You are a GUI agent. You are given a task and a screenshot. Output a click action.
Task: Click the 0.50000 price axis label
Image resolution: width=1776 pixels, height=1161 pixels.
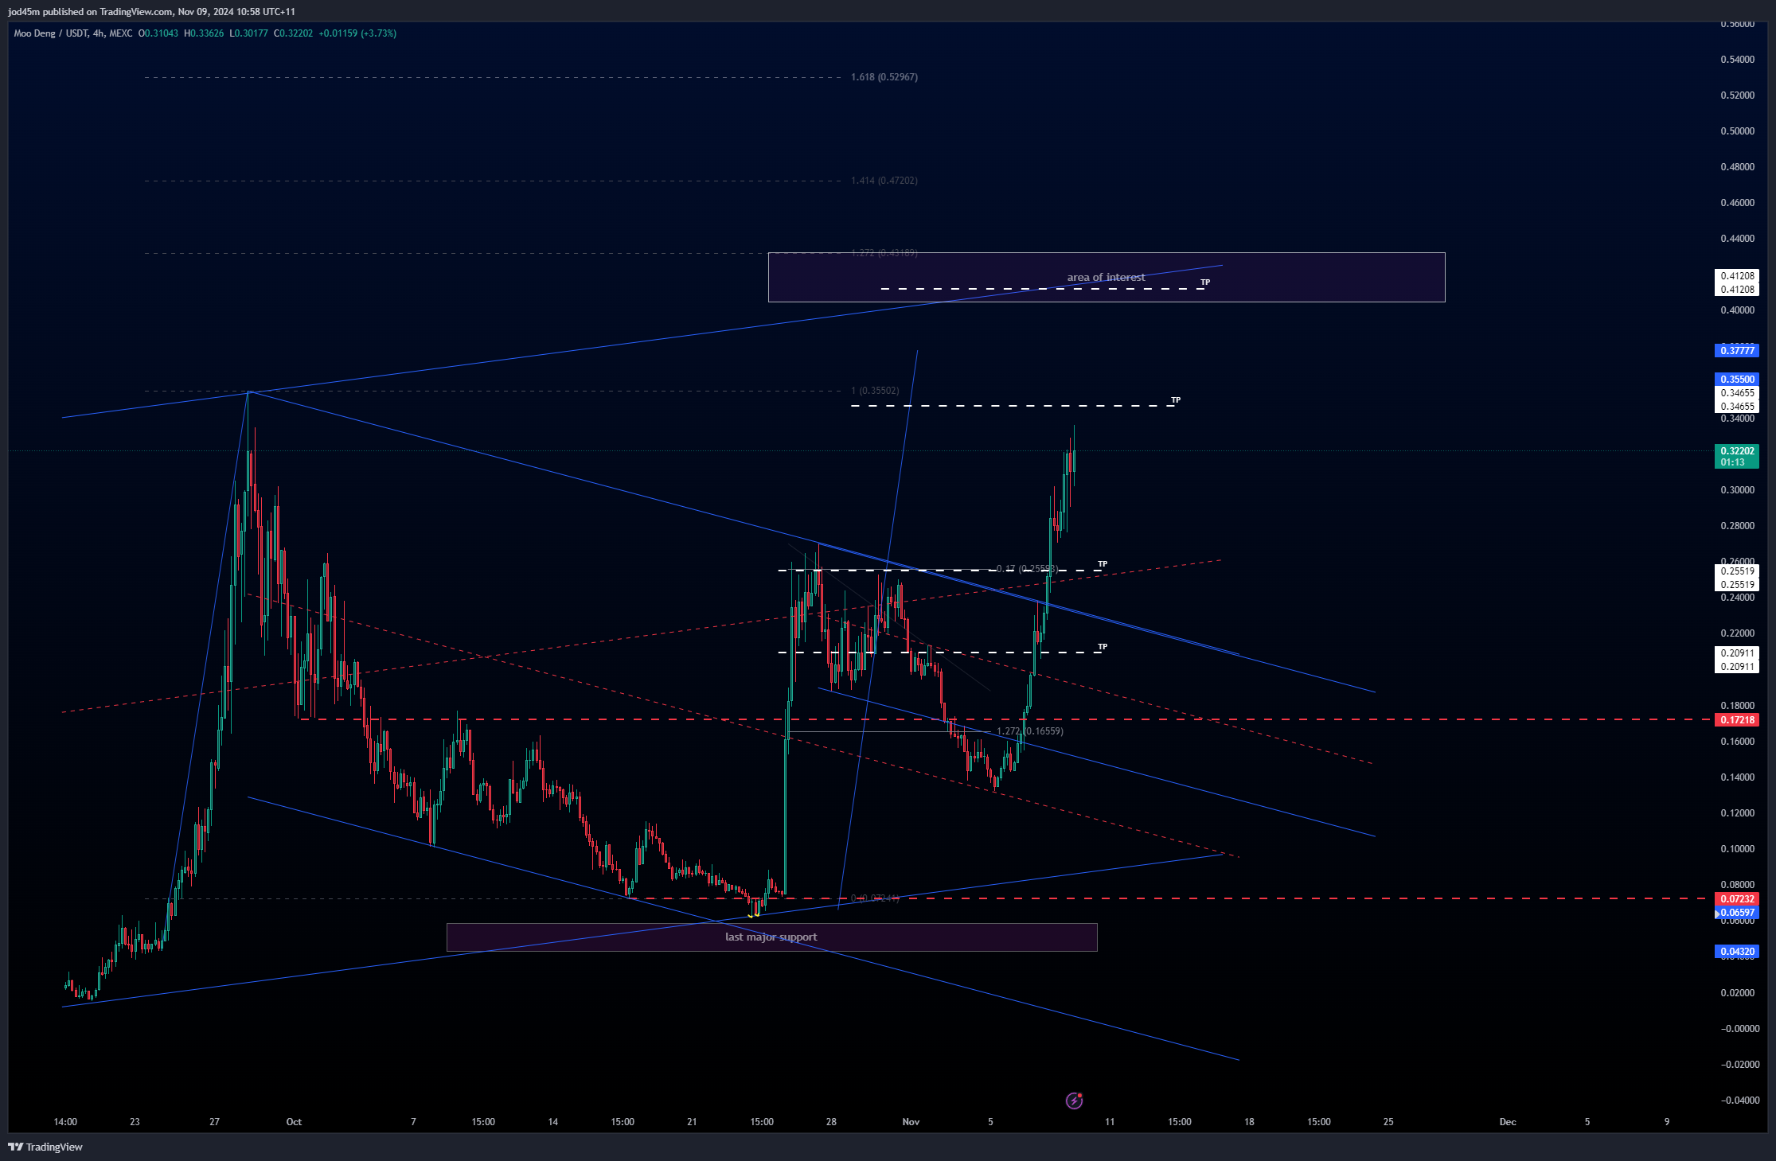tap(1737, 131)
